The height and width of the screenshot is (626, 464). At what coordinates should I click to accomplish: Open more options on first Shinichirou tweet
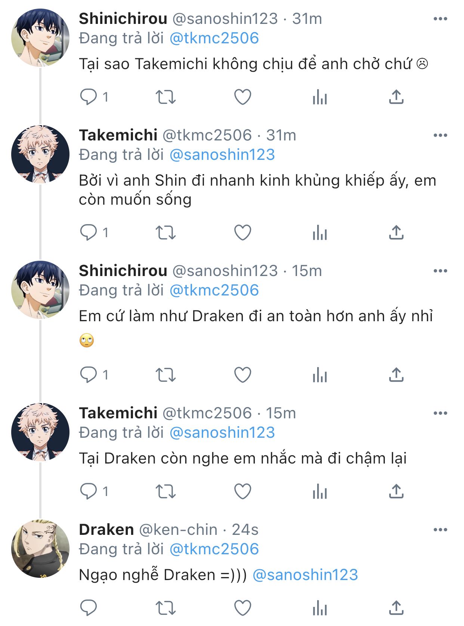click(440, 19)
